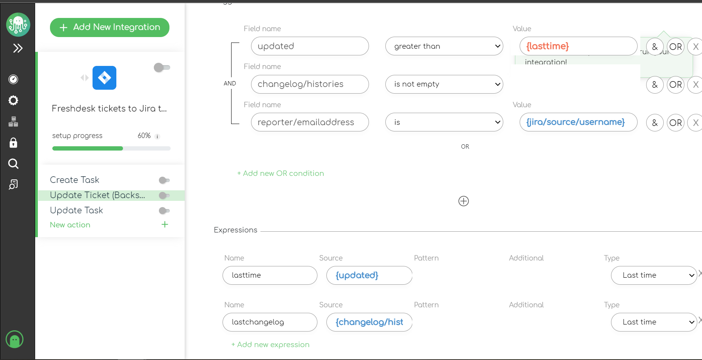This screenshot has height=360, width=702.
Task: Open the dashboard speedometer icon in sidebar
Action: (x=13, y=79)
